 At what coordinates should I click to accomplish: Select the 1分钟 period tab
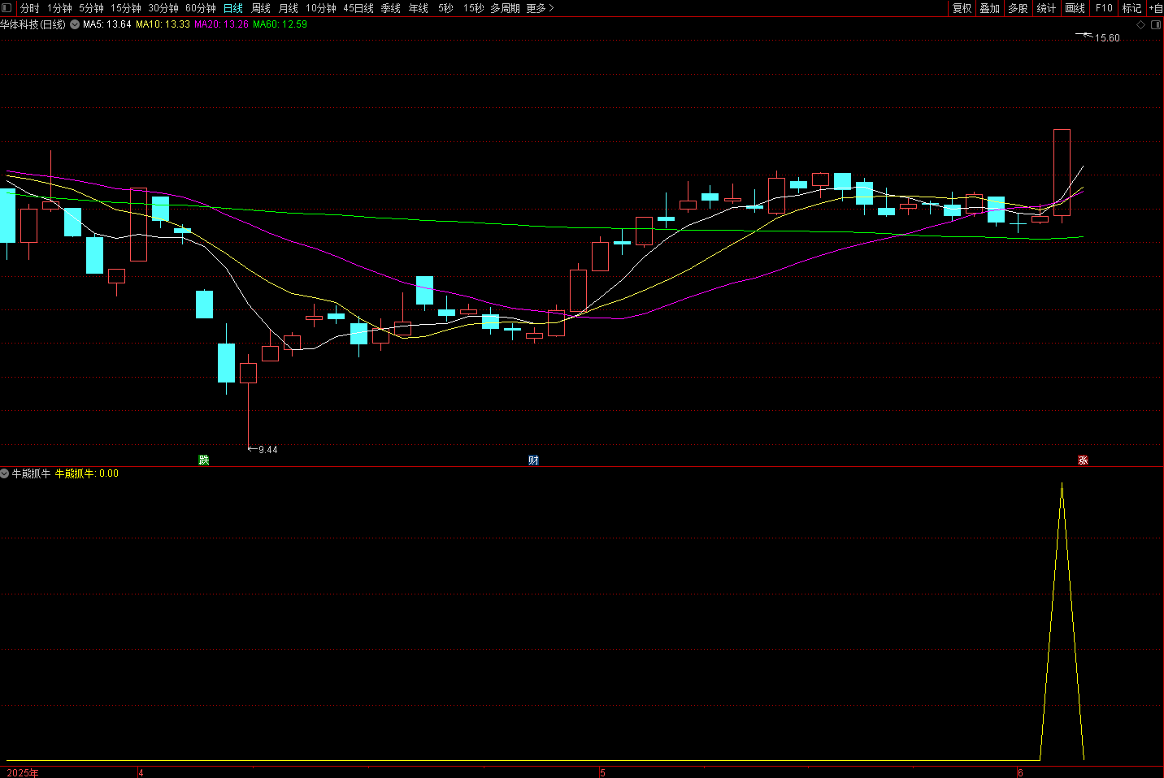click(x=59, y=8)
